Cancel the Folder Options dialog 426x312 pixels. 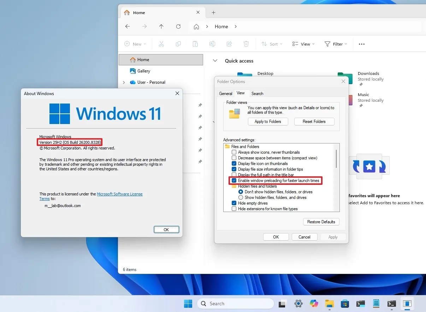click(304, 237)
